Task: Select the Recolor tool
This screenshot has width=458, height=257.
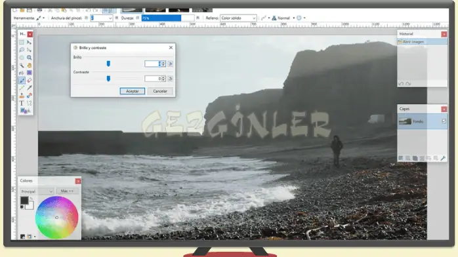Action: pos(30,95)
